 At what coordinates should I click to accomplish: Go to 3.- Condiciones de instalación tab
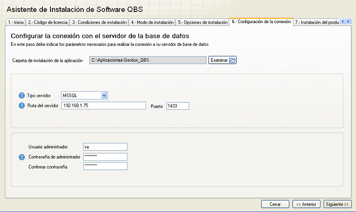point(100,22)
